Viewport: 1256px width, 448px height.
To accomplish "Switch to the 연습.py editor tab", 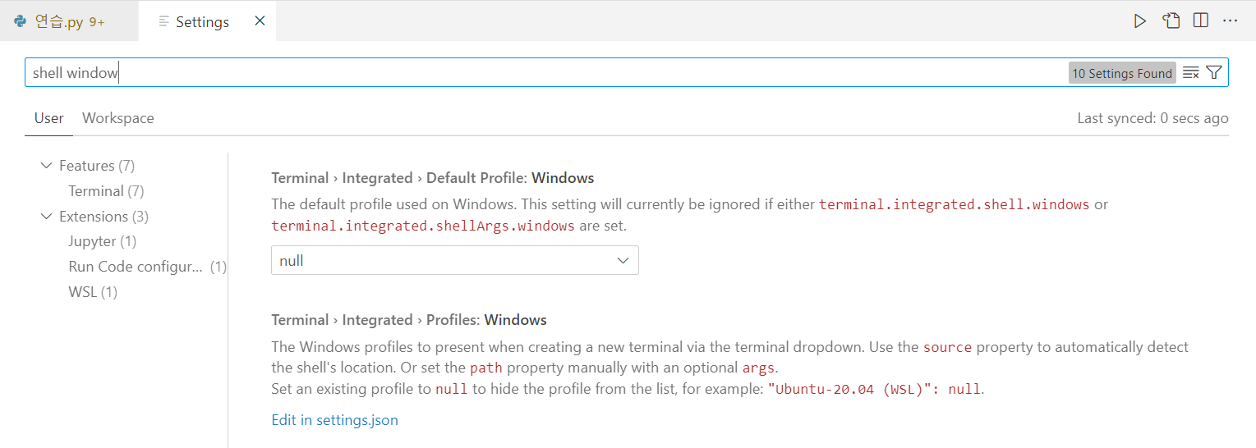I will 59,22.
